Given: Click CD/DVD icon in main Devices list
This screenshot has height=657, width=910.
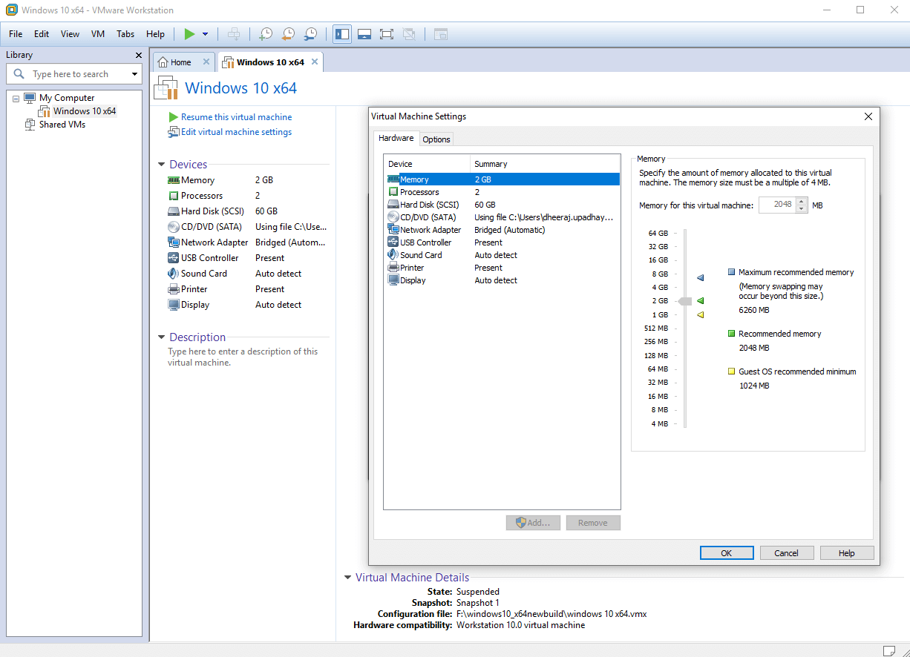Looking at the screenshot, I should tap(174, 227).
